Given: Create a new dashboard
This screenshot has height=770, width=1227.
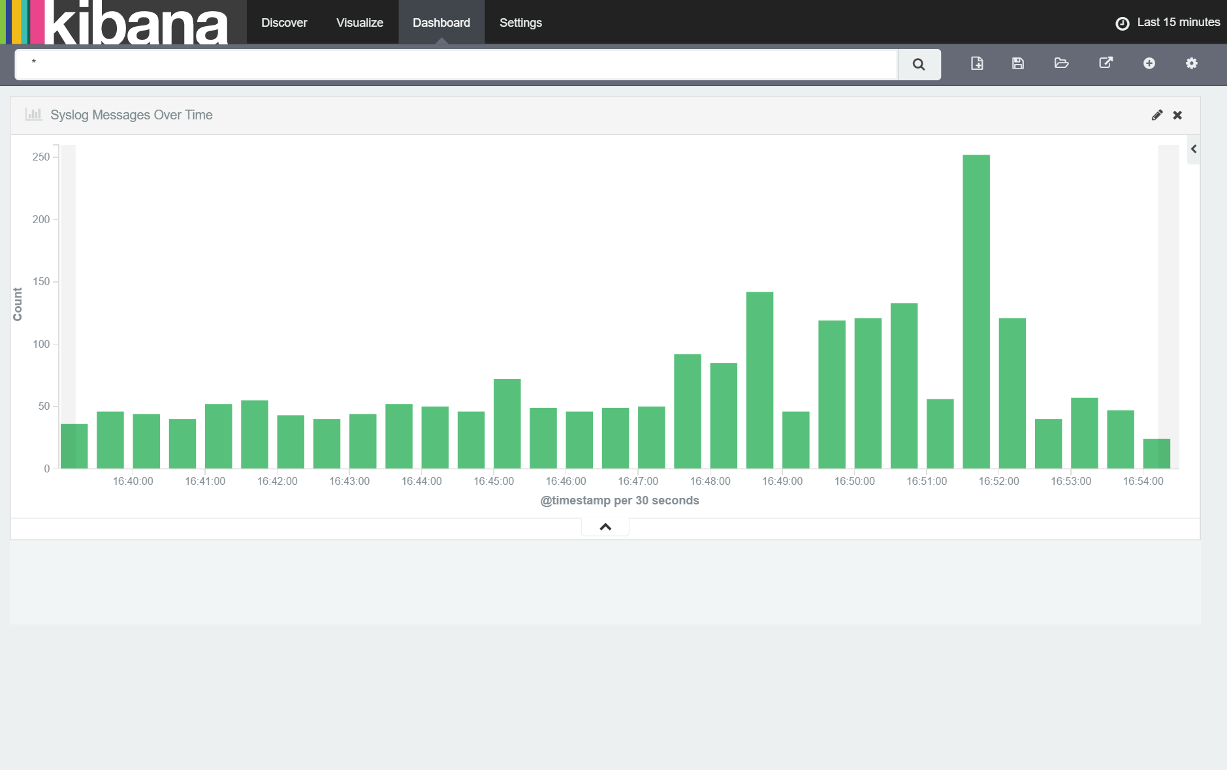Looking at the screenshot, I should tap(977, 63).
